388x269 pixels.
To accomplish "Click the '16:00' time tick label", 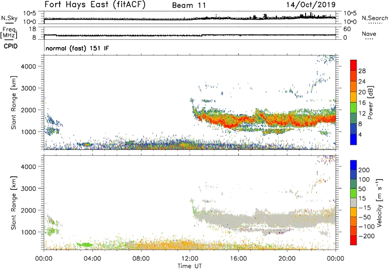I will point(238,259).
